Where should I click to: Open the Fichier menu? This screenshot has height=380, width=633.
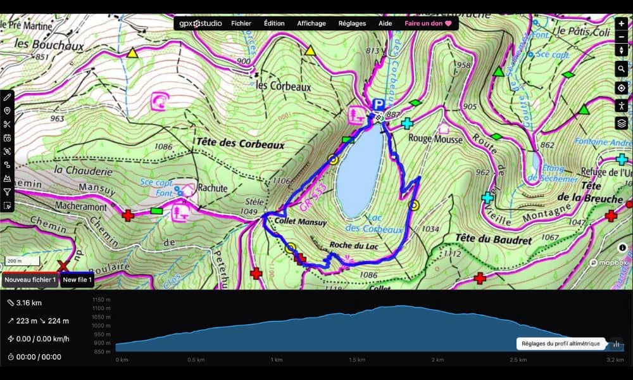pyautogui.click(x=241, y=23)
